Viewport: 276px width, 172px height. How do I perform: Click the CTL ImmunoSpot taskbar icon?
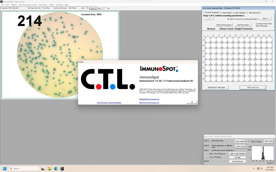(x=62, y=169)
